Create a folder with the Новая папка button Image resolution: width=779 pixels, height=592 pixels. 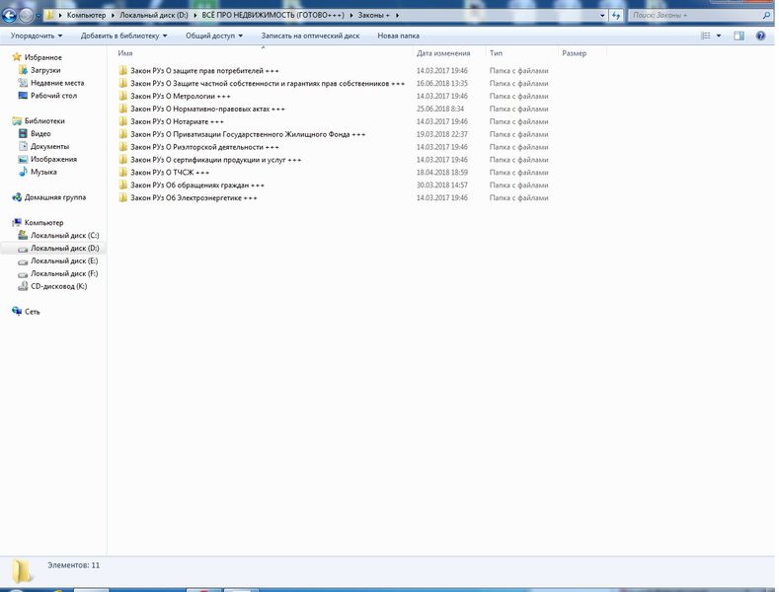pos(398,36)
